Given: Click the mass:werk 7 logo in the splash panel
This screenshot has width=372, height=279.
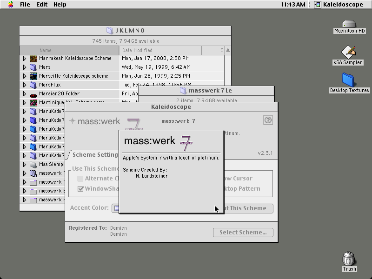Looking at the screenshot, I should tap(158, 143).
